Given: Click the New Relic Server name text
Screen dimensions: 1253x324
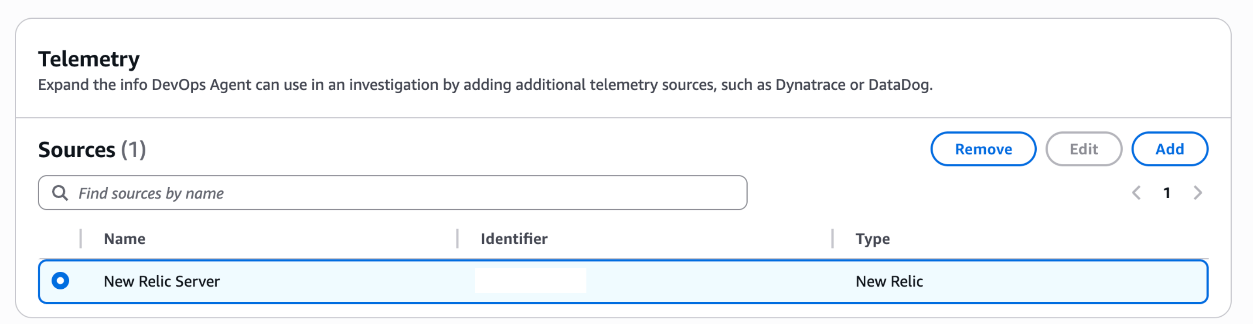Looking at the screenshot, I should pyautogui.click(x=162, y=281).
